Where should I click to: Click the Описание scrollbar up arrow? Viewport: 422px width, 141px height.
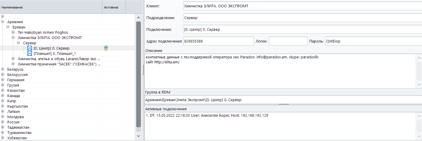[419, 58]
